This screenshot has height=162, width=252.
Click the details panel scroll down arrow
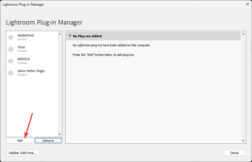[244, 141]
